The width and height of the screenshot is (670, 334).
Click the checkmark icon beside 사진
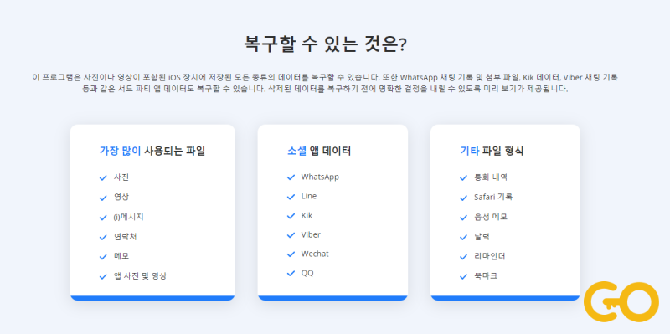click(x=103, y=177)
